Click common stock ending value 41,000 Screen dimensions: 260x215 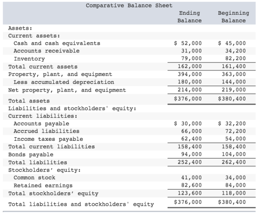191,177
